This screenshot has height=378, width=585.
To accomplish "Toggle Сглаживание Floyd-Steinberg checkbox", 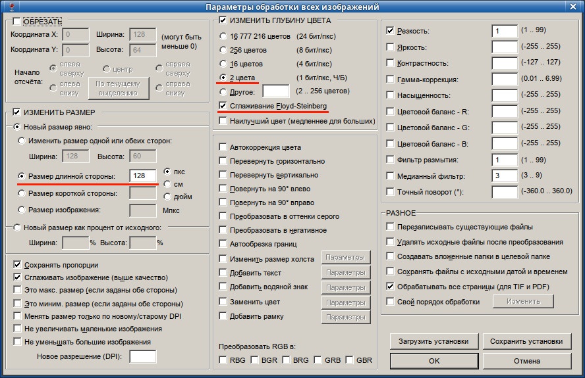I will (223, 106).
